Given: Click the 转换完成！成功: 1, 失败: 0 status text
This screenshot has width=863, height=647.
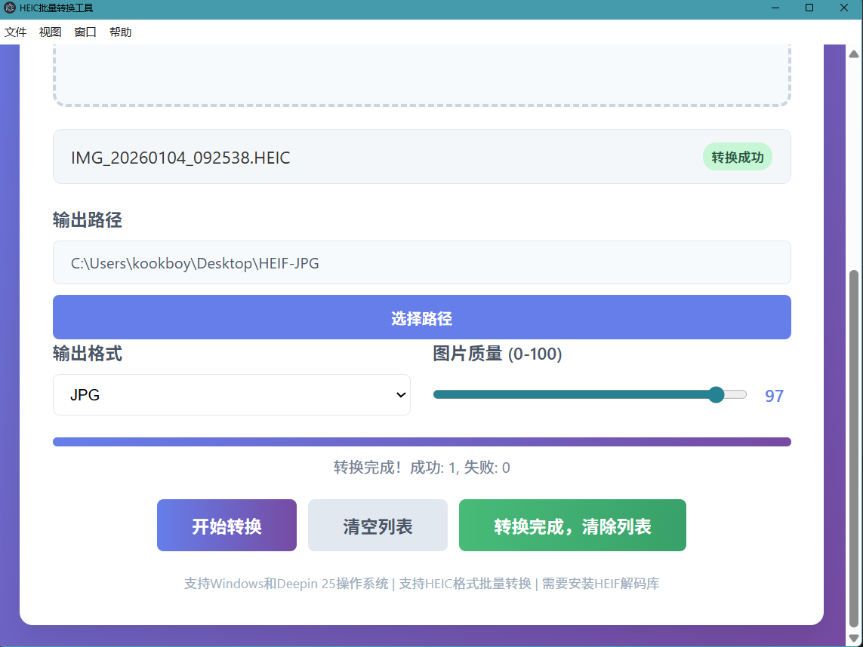Looking at the screenshot, I should coord(421,468).
